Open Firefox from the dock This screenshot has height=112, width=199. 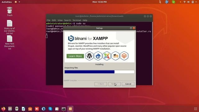click(x=3, y=109)
